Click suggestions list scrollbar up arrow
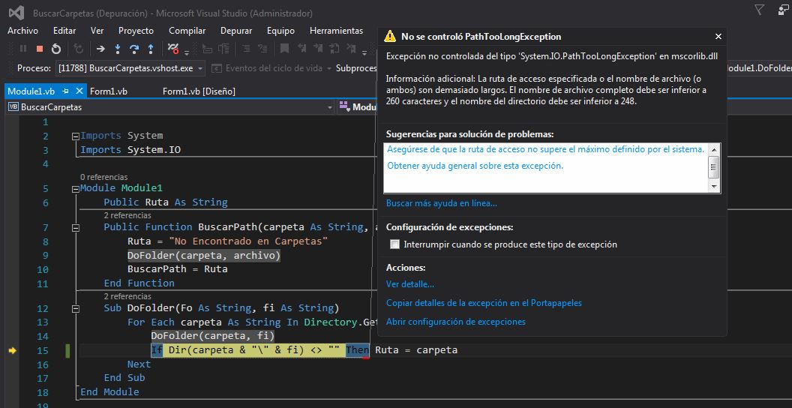This screenshot has height=408, width=792. coord(714,149)
